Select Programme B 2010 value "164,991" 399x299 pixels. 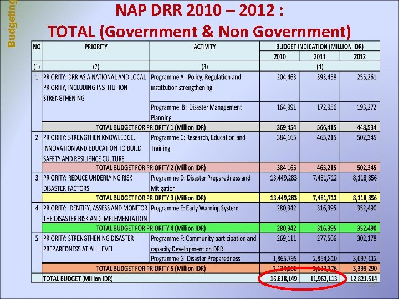click(287, 107)
